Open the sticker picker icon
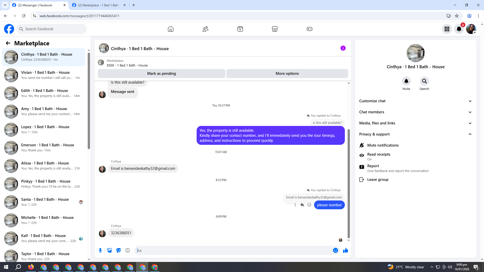The width and height of the screenshot is (484, 272). click(118, 250)
